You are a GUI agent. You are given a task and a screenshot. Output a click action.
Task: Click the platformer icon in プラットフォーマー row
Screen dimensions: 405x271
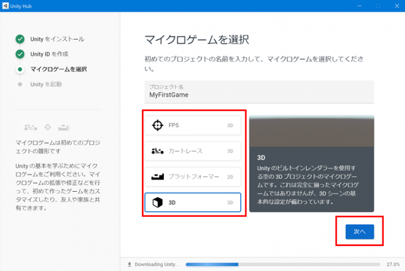tap(157, 176)
